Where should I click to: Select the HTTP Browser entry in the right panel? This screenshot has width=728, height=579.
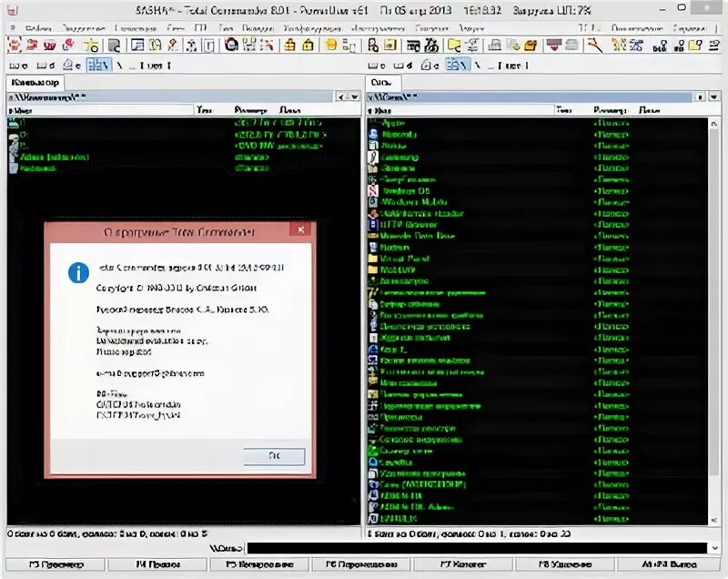(409, 225)
